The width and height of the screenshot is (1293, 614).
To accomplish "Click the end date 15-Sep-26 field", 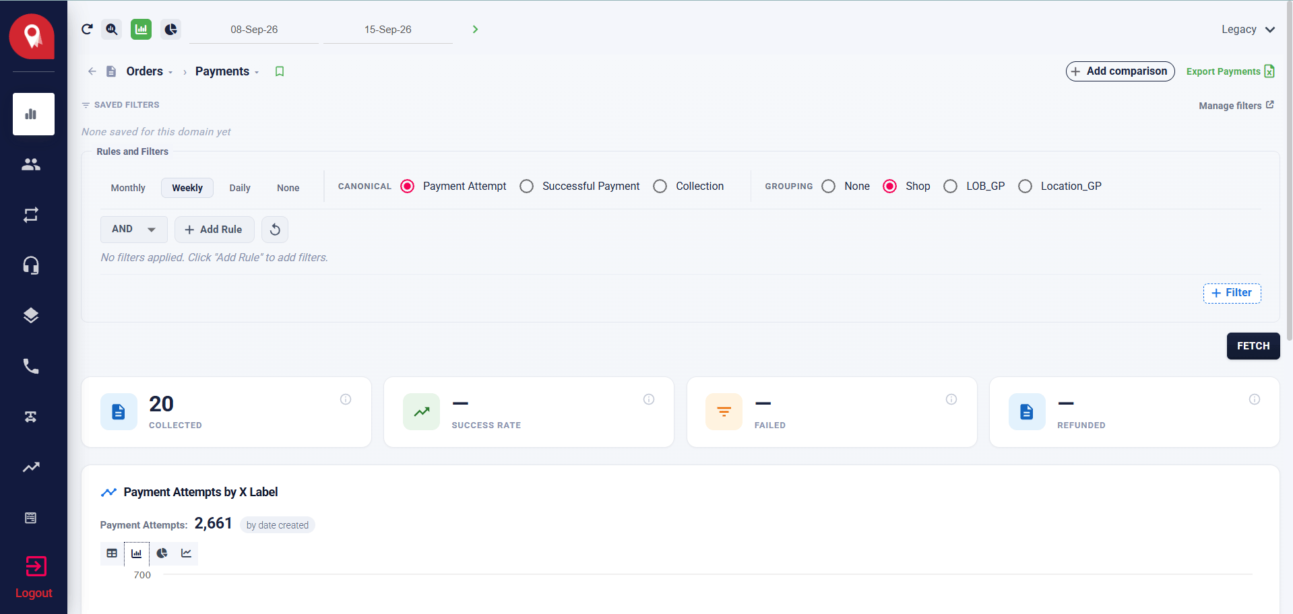I will pyautogui.click(x=388, y=30).
